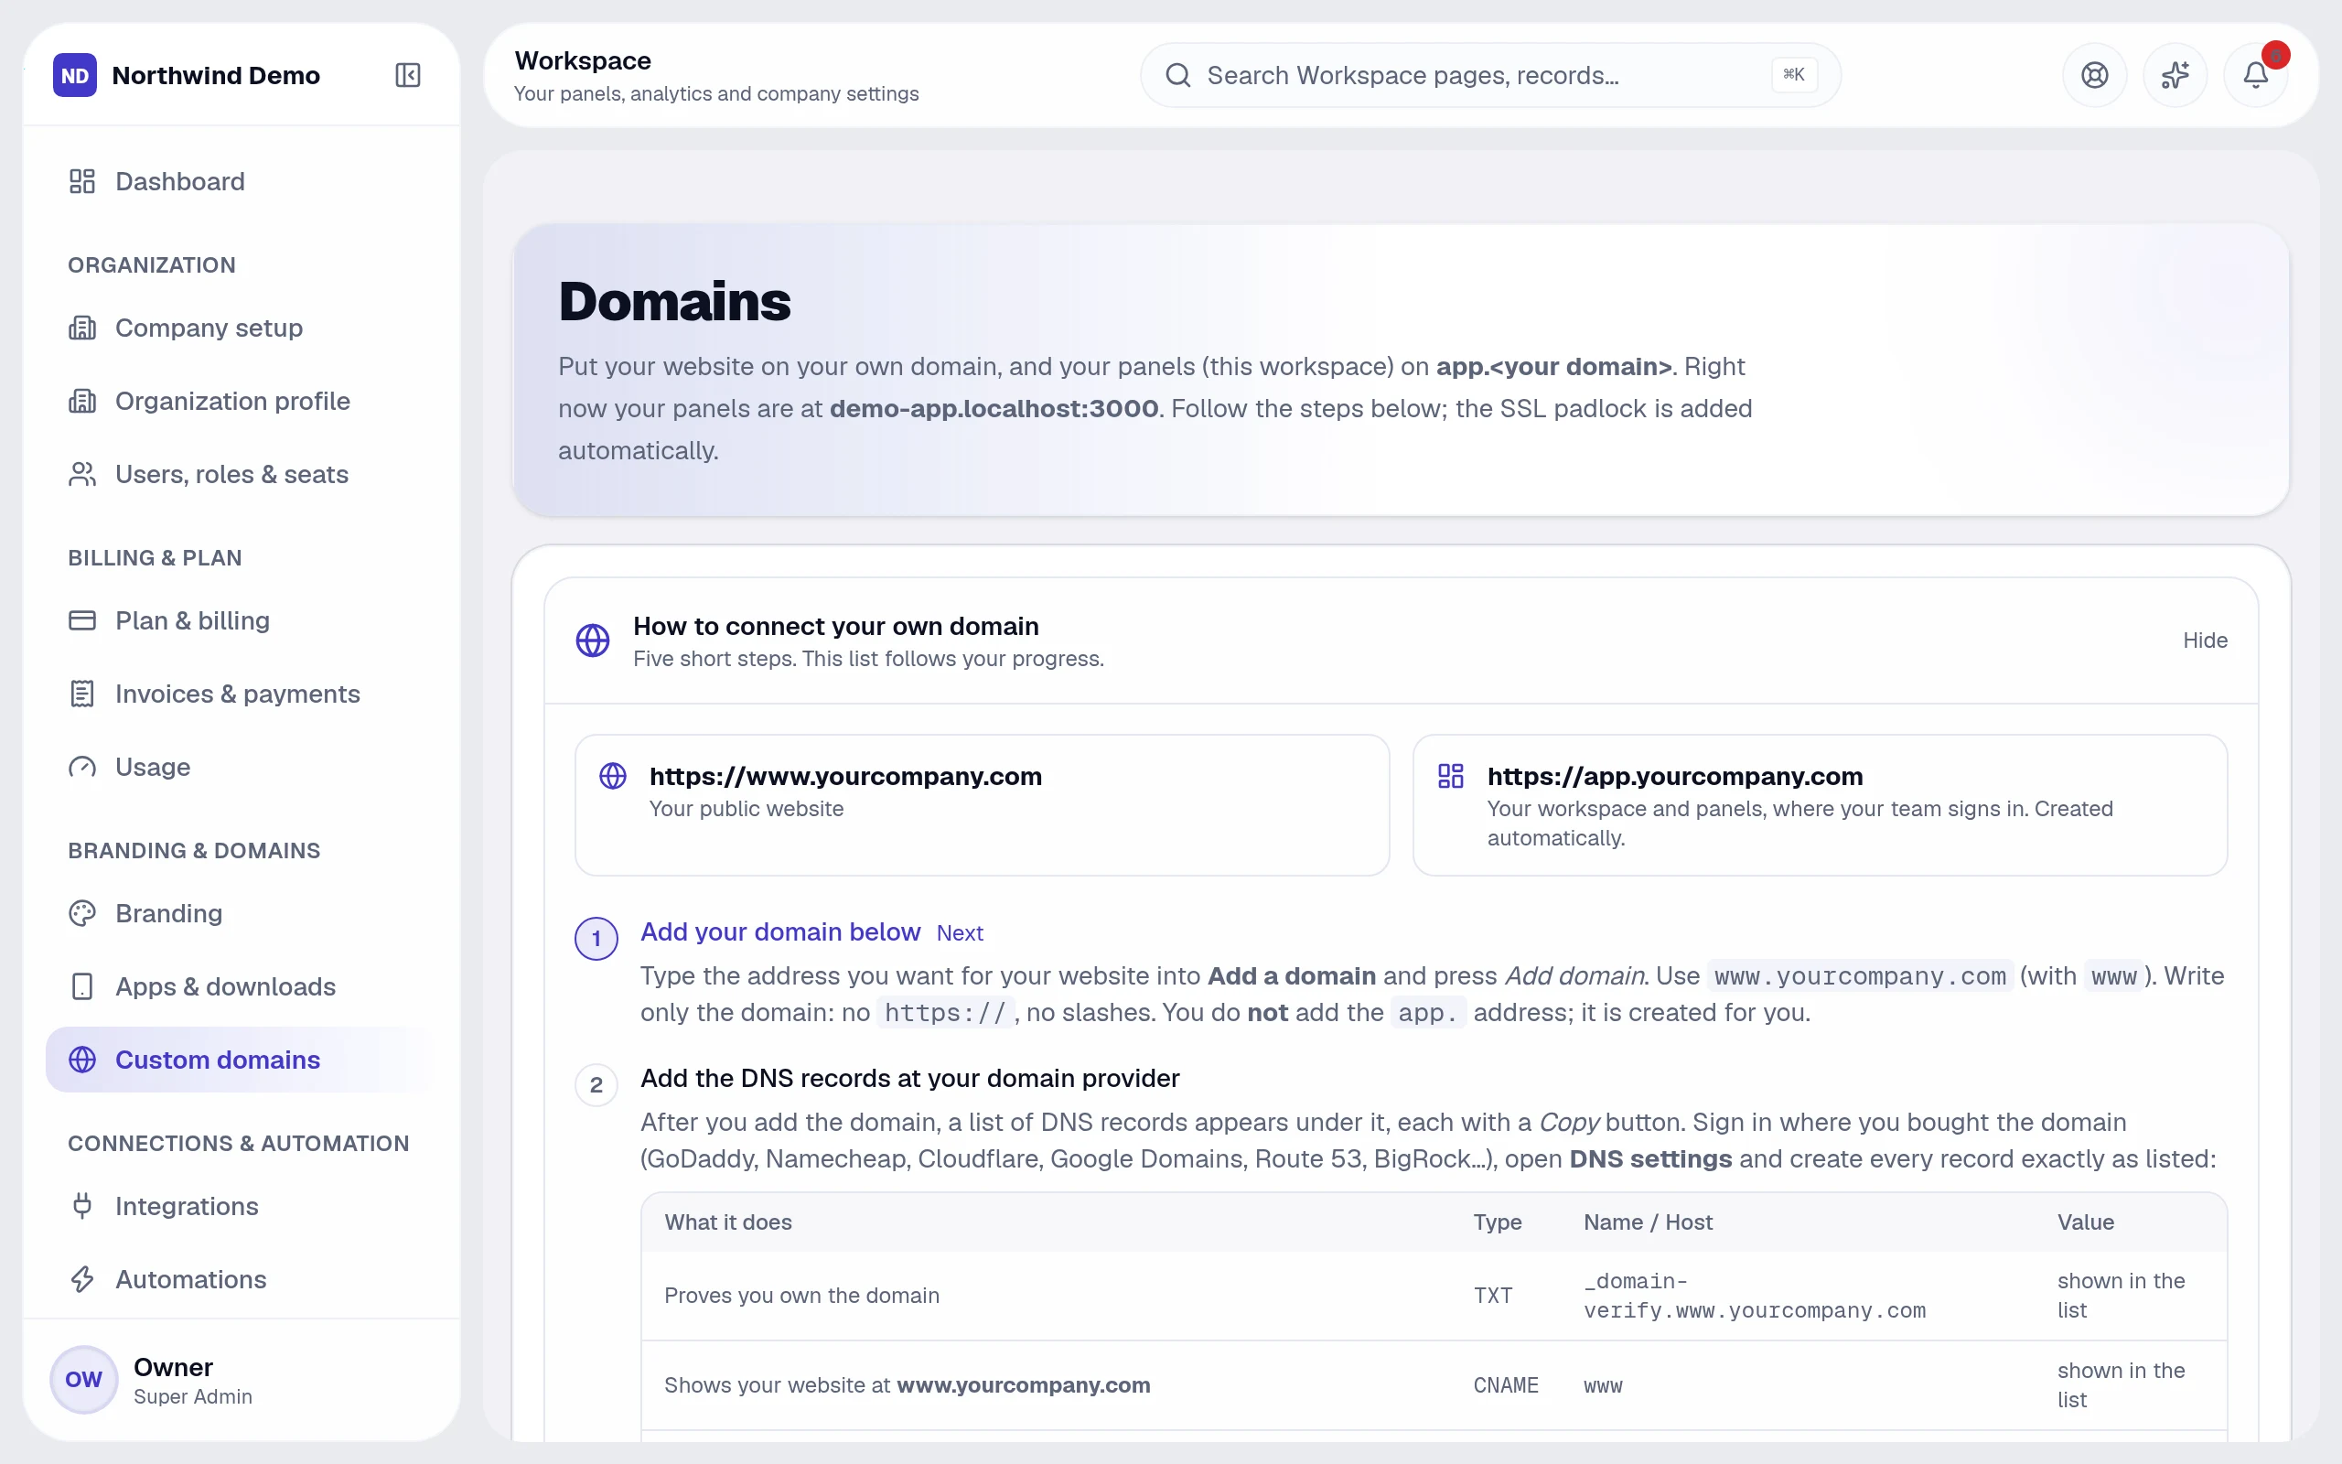Click the https://www.yourcompany.com card title
This screenshot has width=2342, height=1464.
pyautogui.click(x=845, y=776)
